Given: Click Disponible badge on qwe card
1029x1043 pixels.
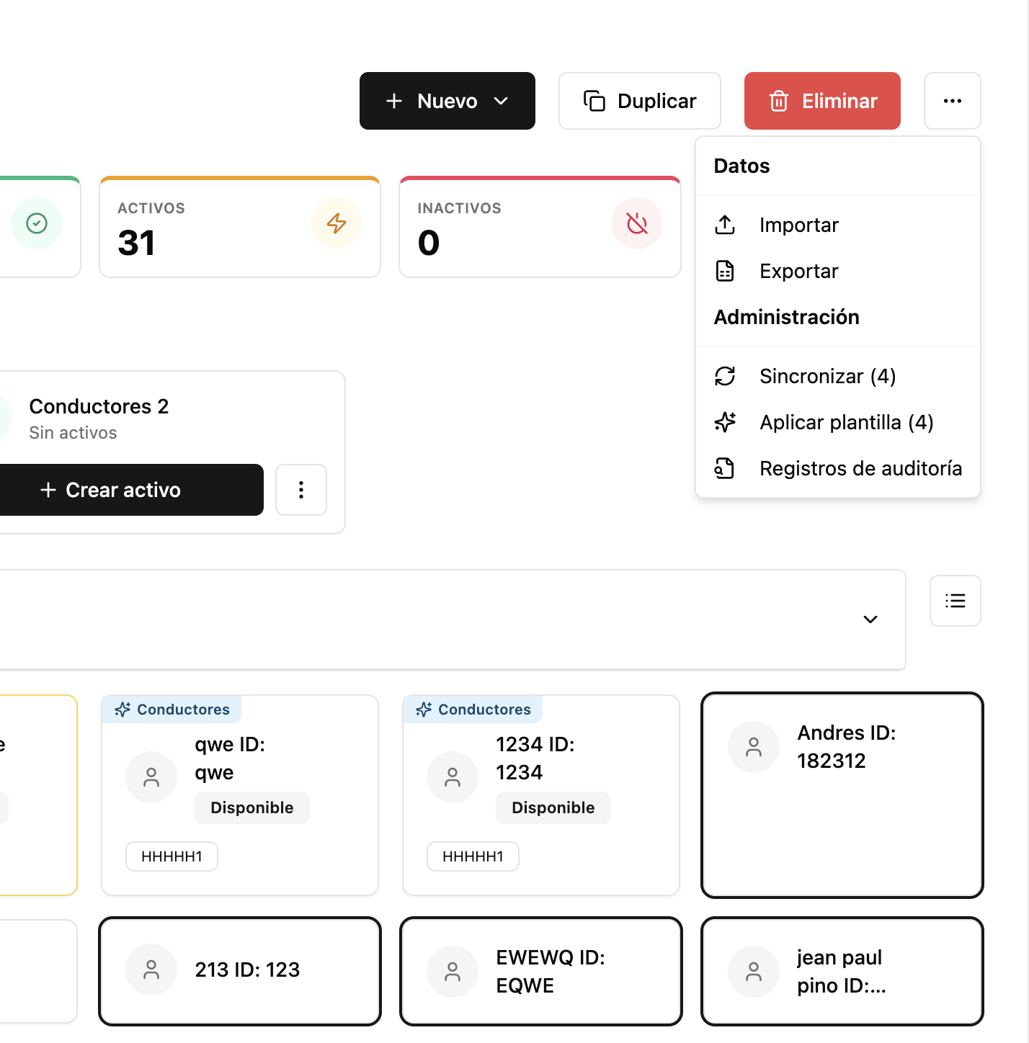Looking at the screenshot, I should (252, 807).
